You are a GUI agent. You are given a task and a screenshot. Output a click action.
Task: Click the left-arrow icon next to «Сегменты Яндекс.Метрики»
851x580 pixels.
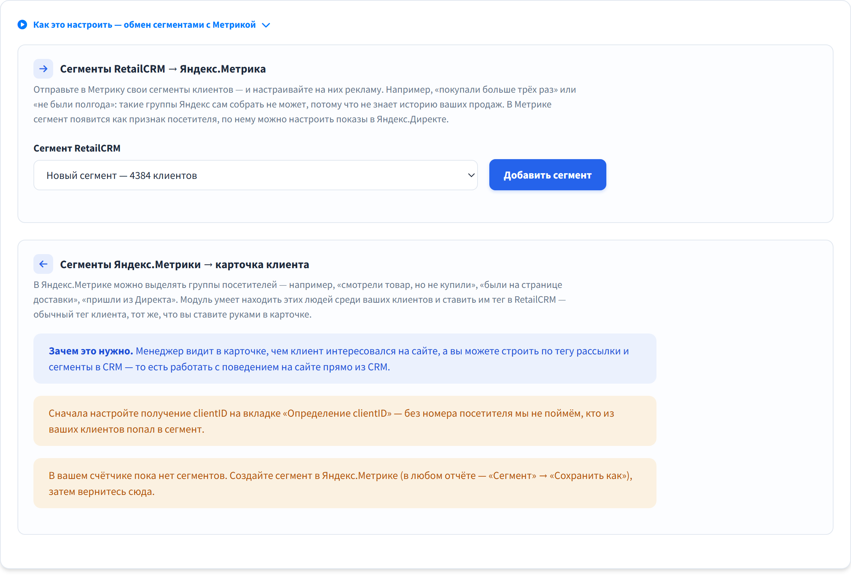[x=43, y=264]
